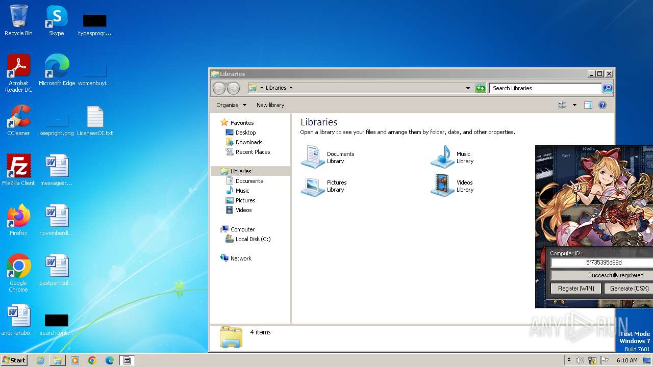Click the Generate (OSX) button
This screenshot has height=367, width=653.
click(629, 289)
